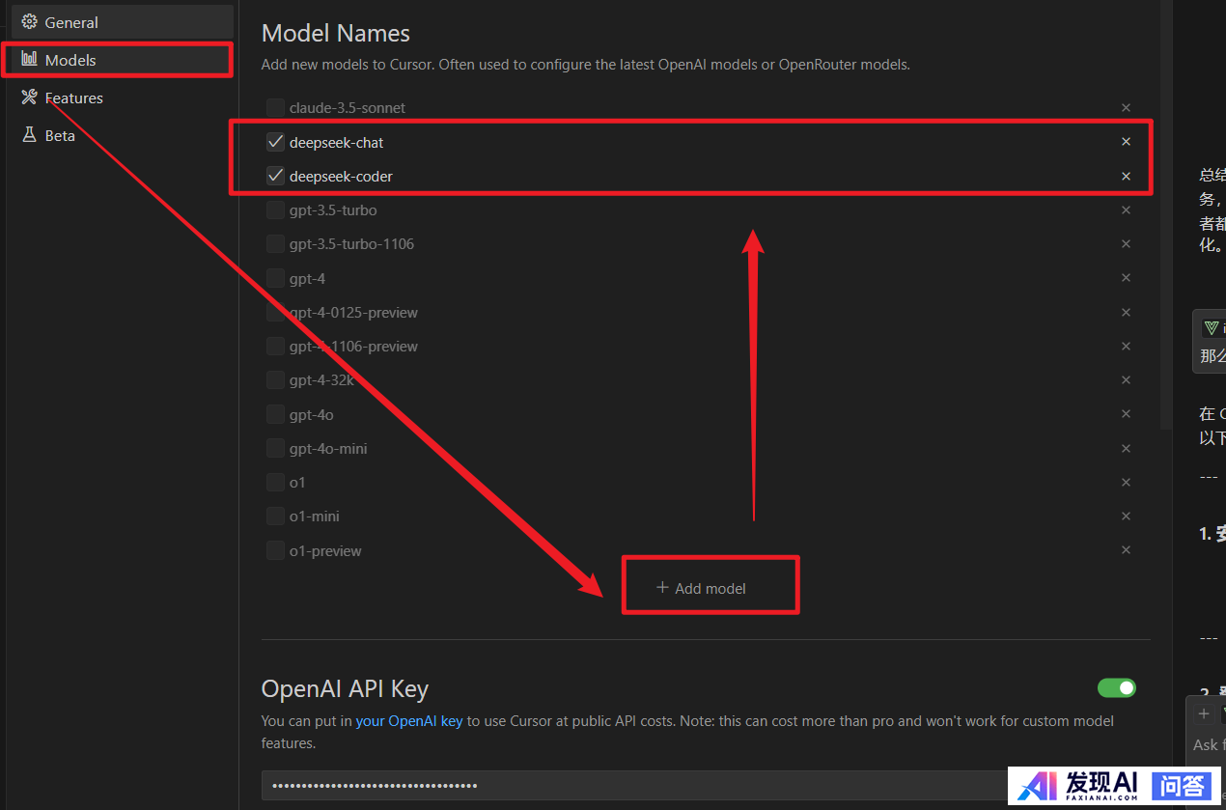
Task: Remove the claude-3.5-sonnet model
Action: 1126,107
